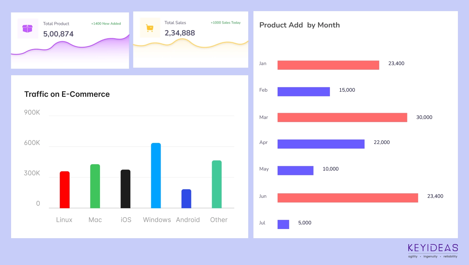Viewport: 469px width, 265px height.
Task: Click the Traffic on E-Commerce title
Action: tap(67, 94)
